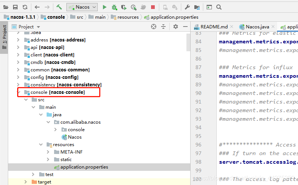Click src in the breadcrumb bar
This screenshot has height=185, width=298.
click(x=80, y=17)
